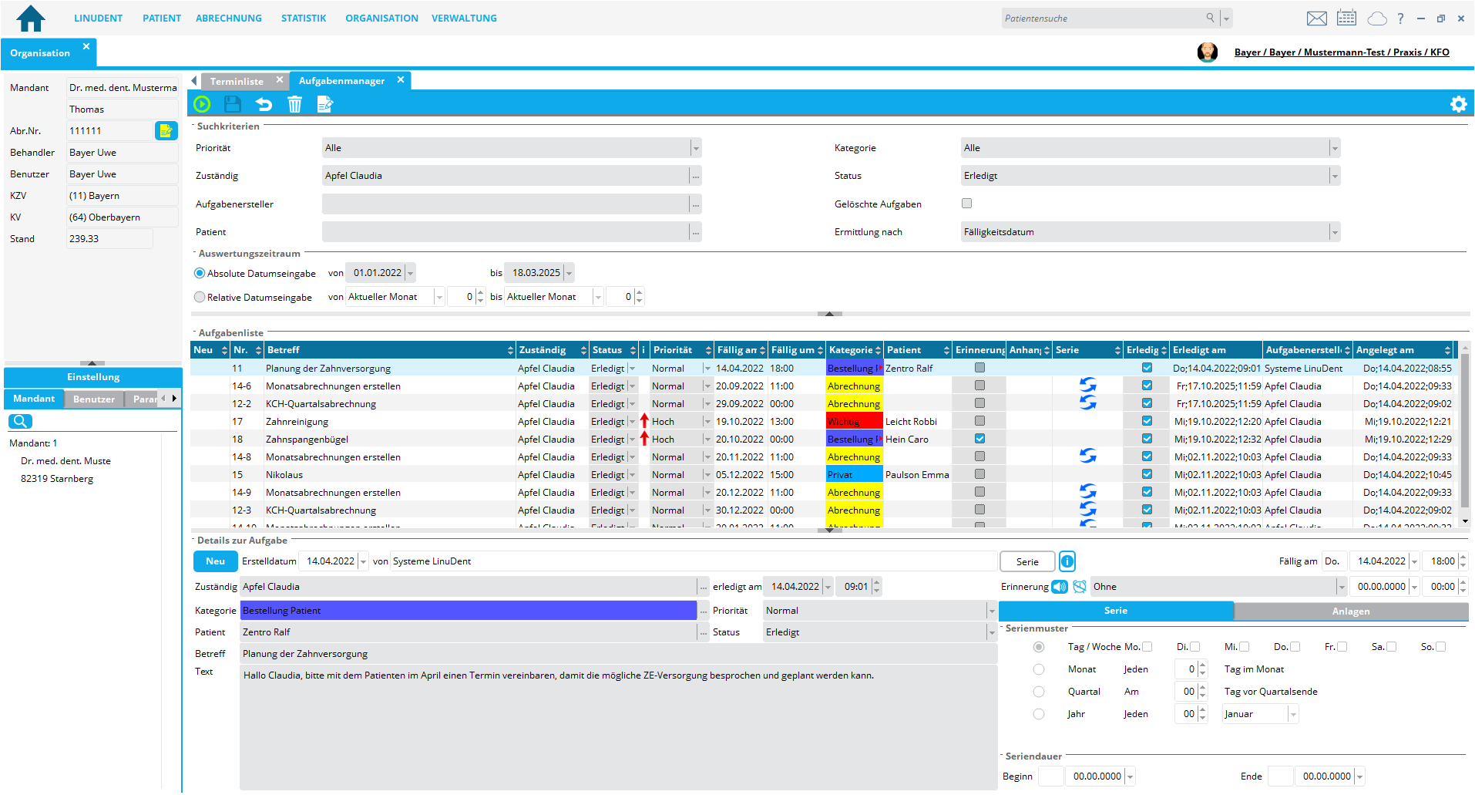
Task: Click the Serie button
Action: pyautogui.click(x=1026, y=561)
